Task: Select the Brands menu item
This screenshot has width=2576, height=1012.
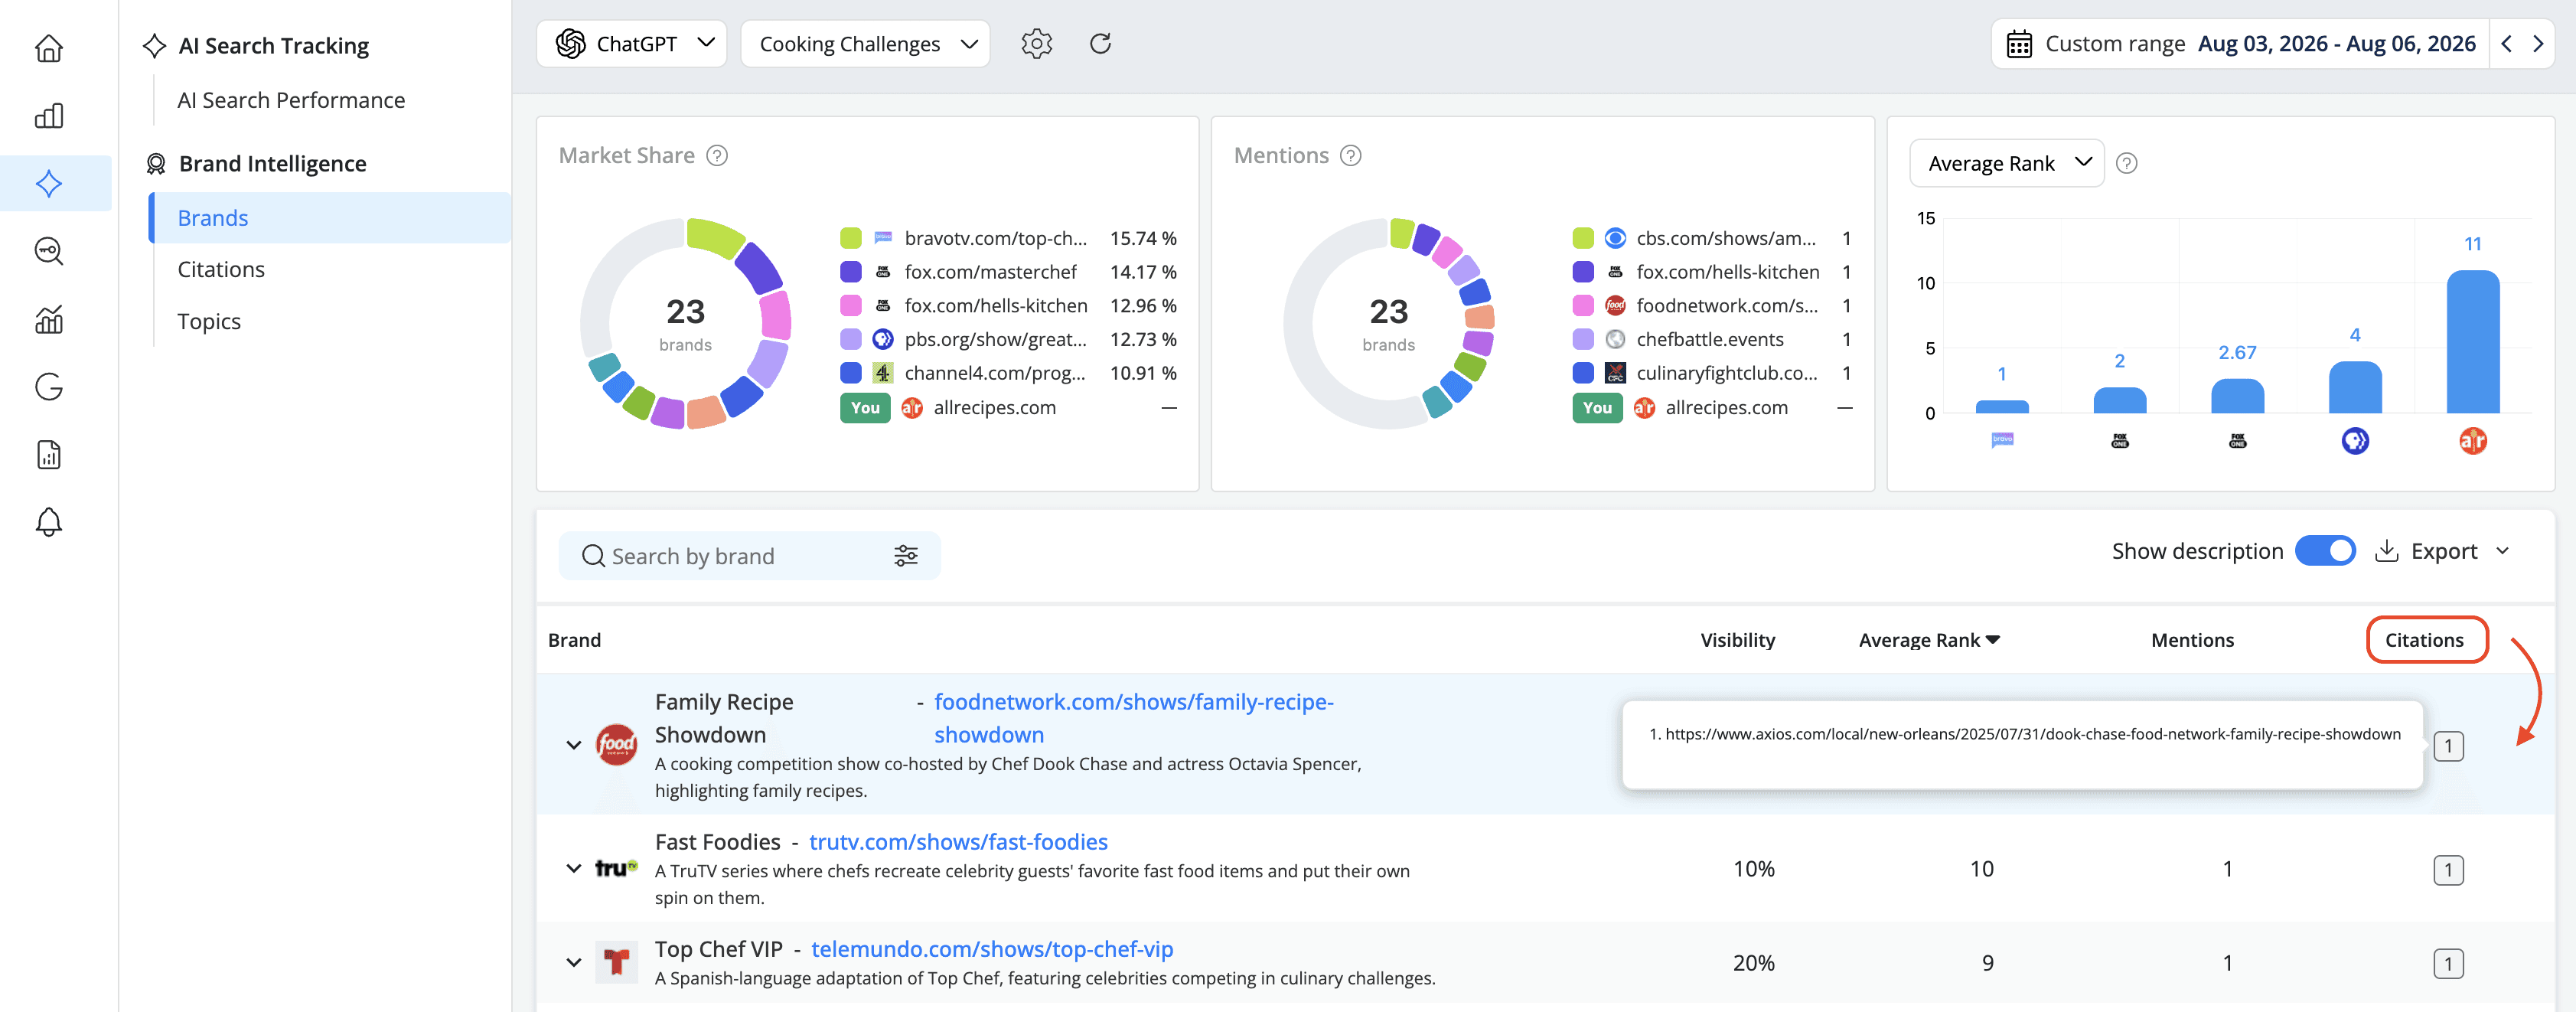Action: pos(330,218)
